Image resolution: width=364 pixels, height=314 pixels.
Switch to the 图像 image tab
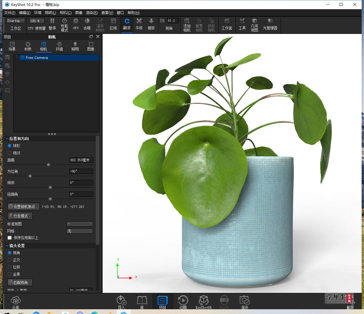coord(91,46)
